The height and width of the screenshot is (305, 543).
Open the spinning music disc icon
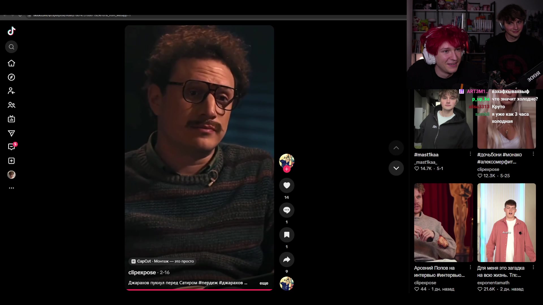(286, 284)
